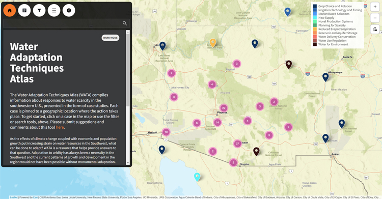382x199 pixels.
Task: Open the hamburger menu icon
Action: 54,11
